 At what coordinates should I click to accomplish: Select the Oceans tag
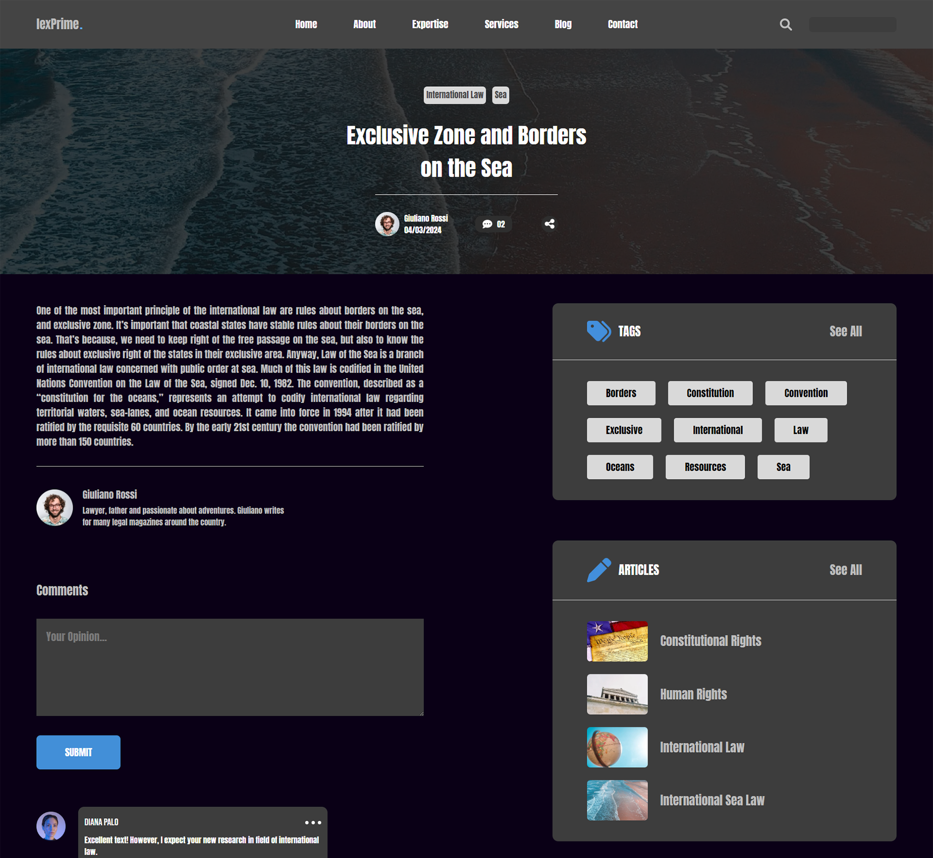(x=619, y=467)
